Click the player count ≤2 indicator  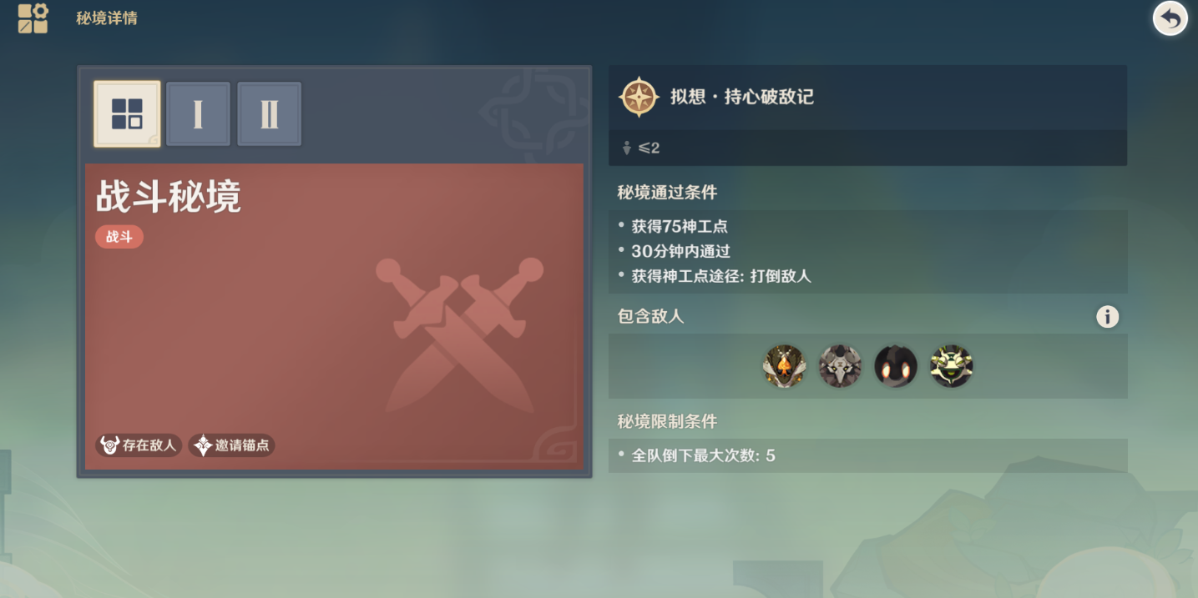click(640, 148)
